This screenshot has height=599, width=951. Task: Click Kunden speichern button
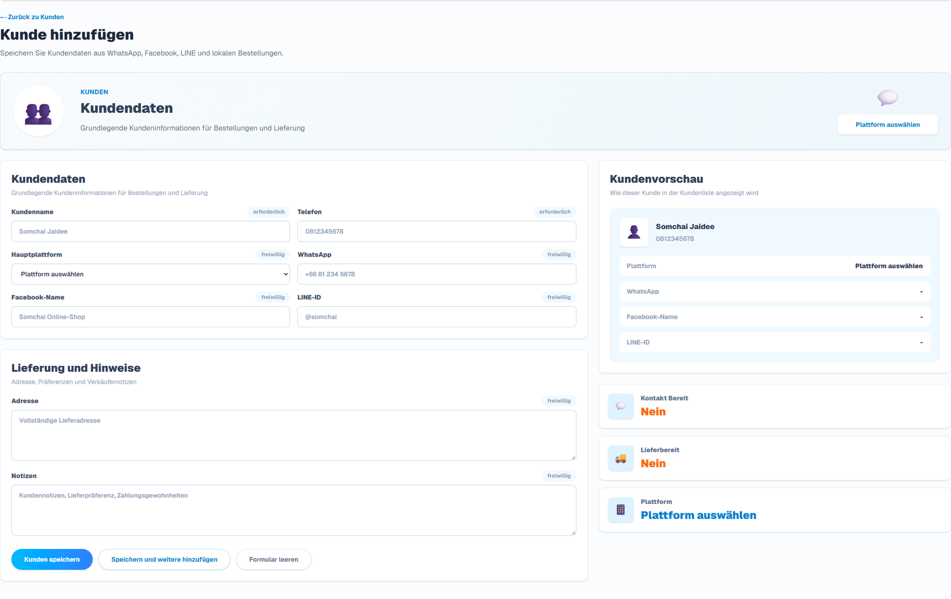[x=52, y=559]
